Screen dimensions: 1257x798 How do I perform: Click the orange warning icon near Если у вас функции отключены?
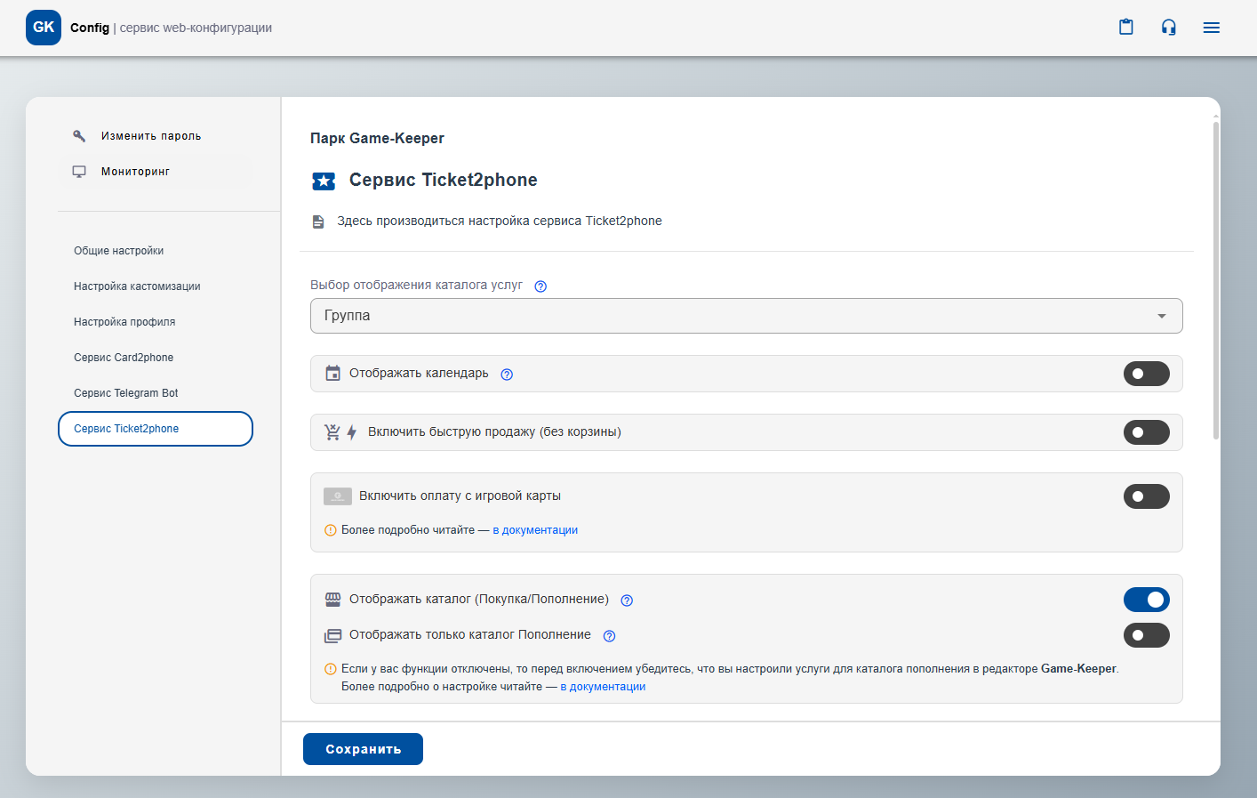pyautogui.click(x=331, y=669)
